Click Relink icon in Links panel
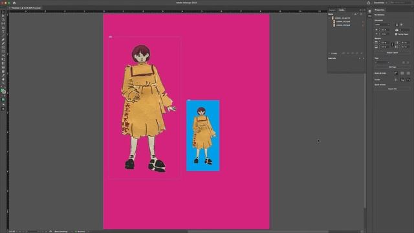Screen dimensions: 414x233 point(348,53)
